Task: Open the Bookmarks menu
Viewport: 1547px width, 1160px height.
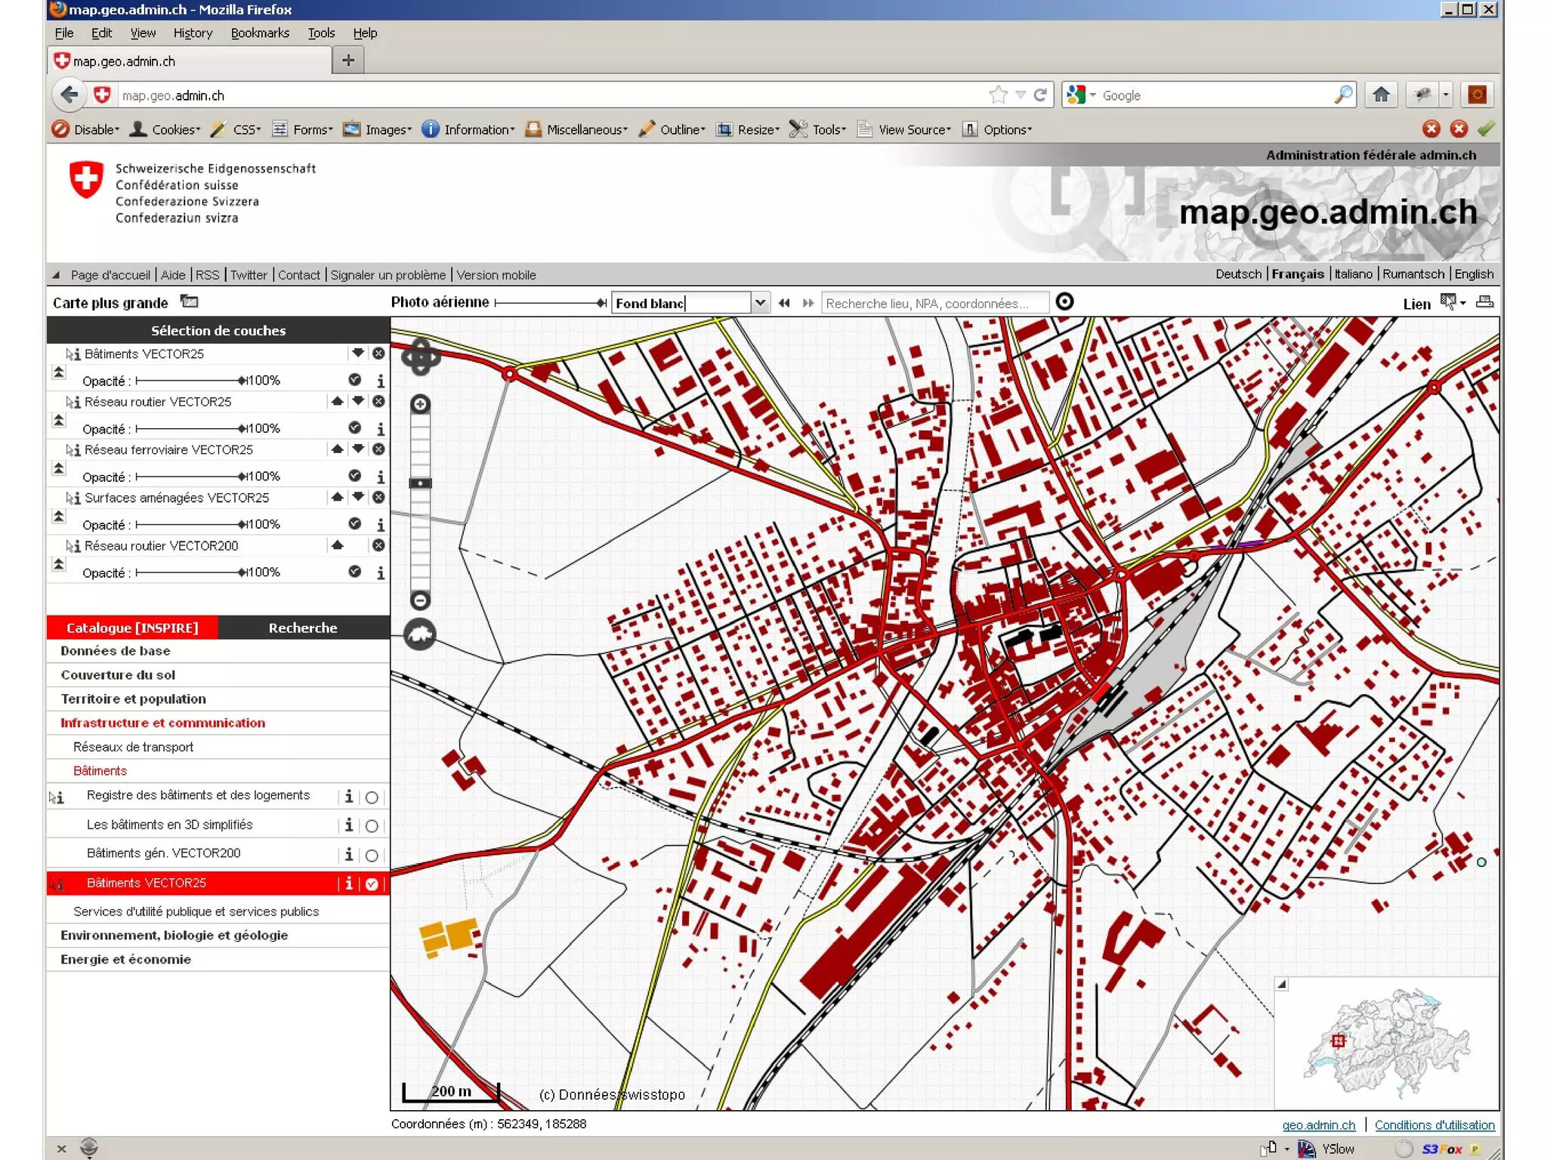Action: coord(260,32)
